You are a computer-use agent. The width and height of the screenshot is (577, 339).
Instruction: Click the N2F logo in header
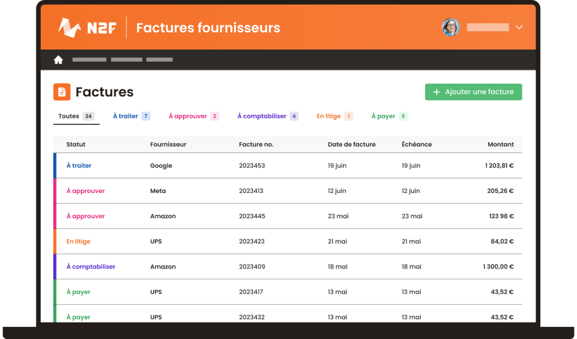[x=87, y=27]
